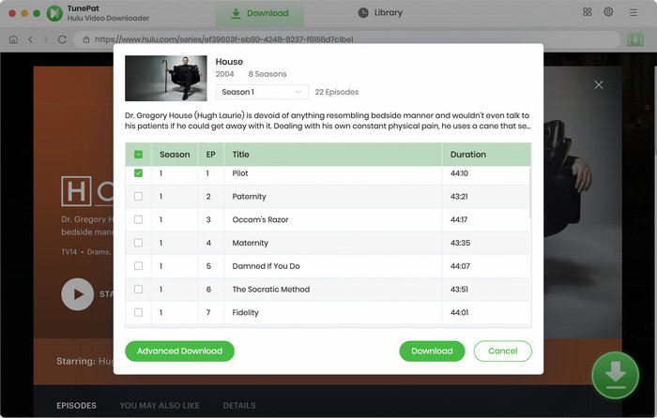Viewport: 657px width, 418px height.
Task: Click the site lock icon in address bar
Action: (x=86, y=39)
